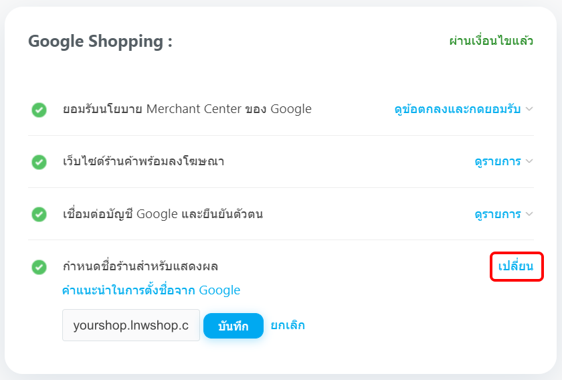Open คำแนะนำในการตั้งชื่อจาก Google link
Image resolution: width=562 pixels, height=380 pixels.
point(151,290)
